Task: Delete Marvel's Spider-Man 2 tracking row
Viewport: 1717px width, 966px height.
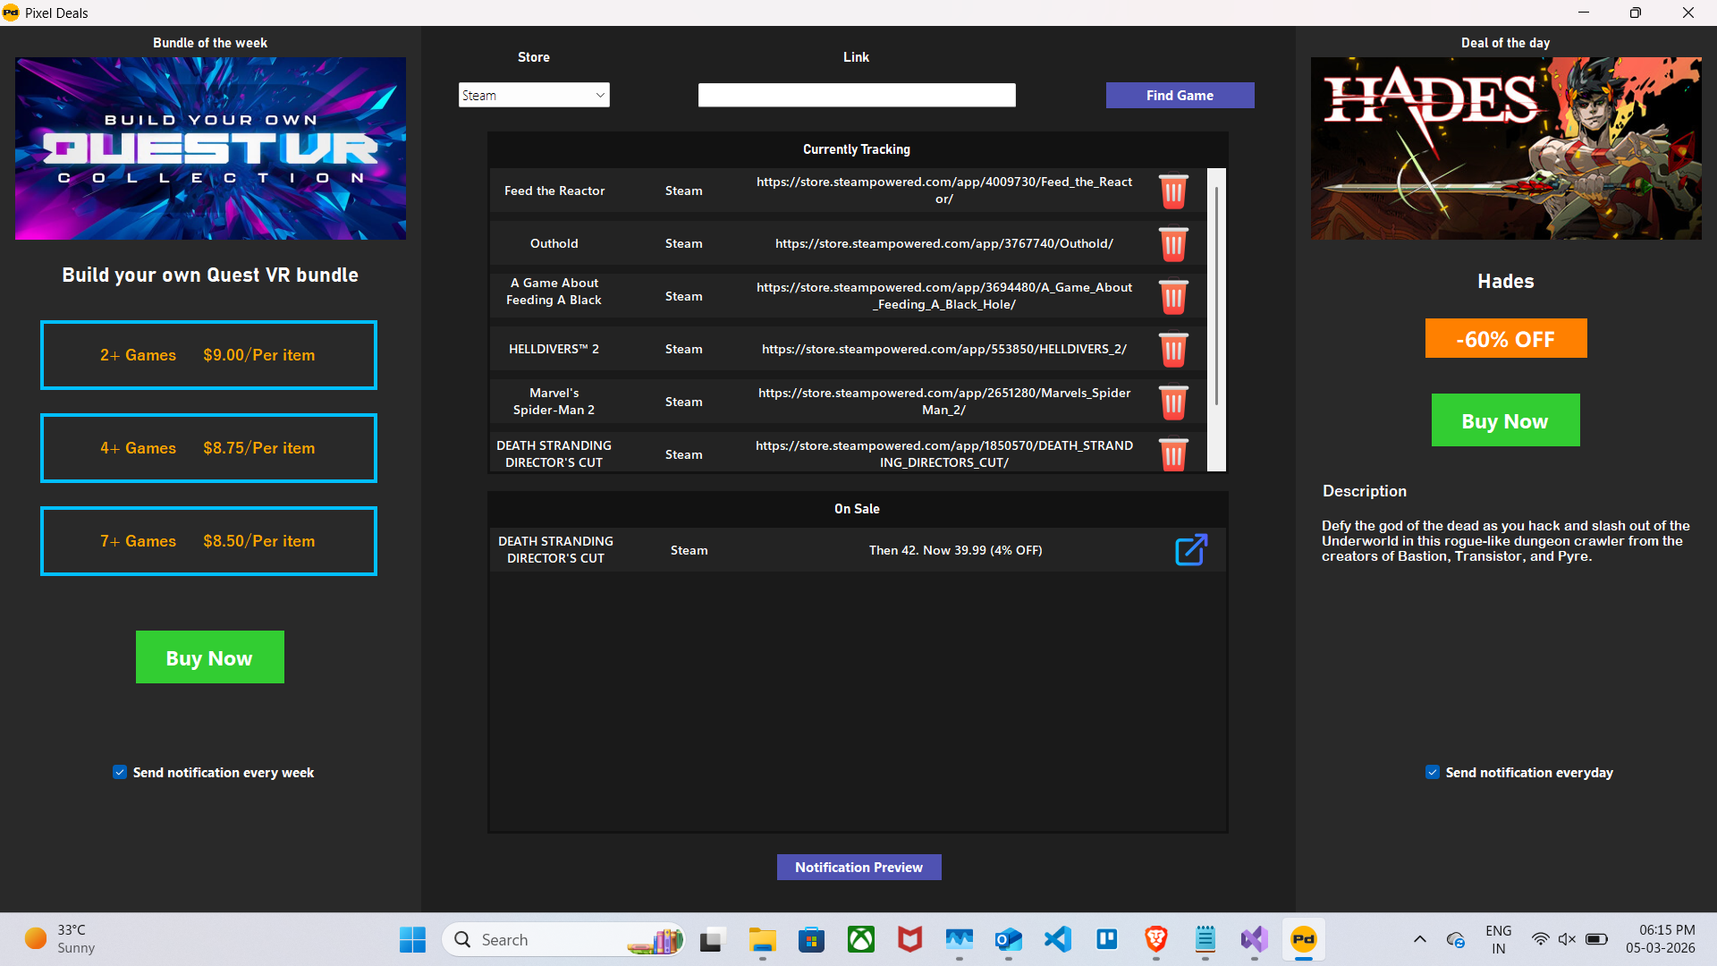Action: coord(1172,402)
